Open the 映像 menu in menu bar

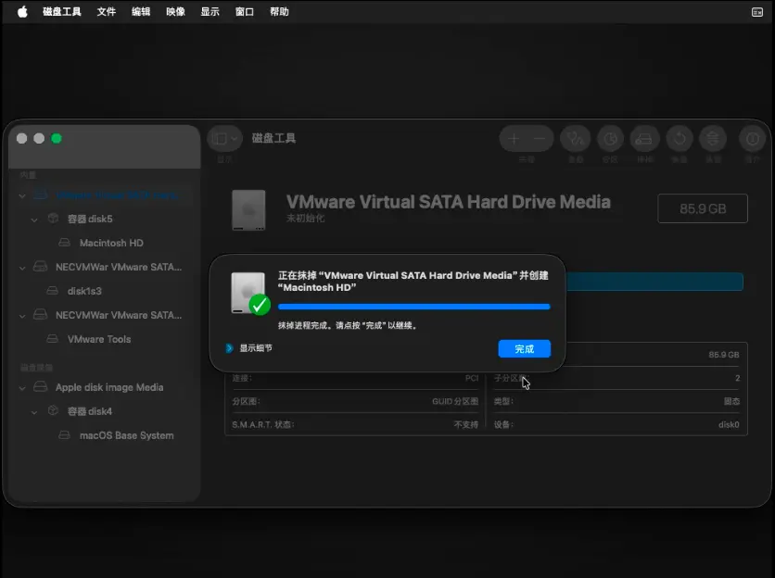coord(175,12)
